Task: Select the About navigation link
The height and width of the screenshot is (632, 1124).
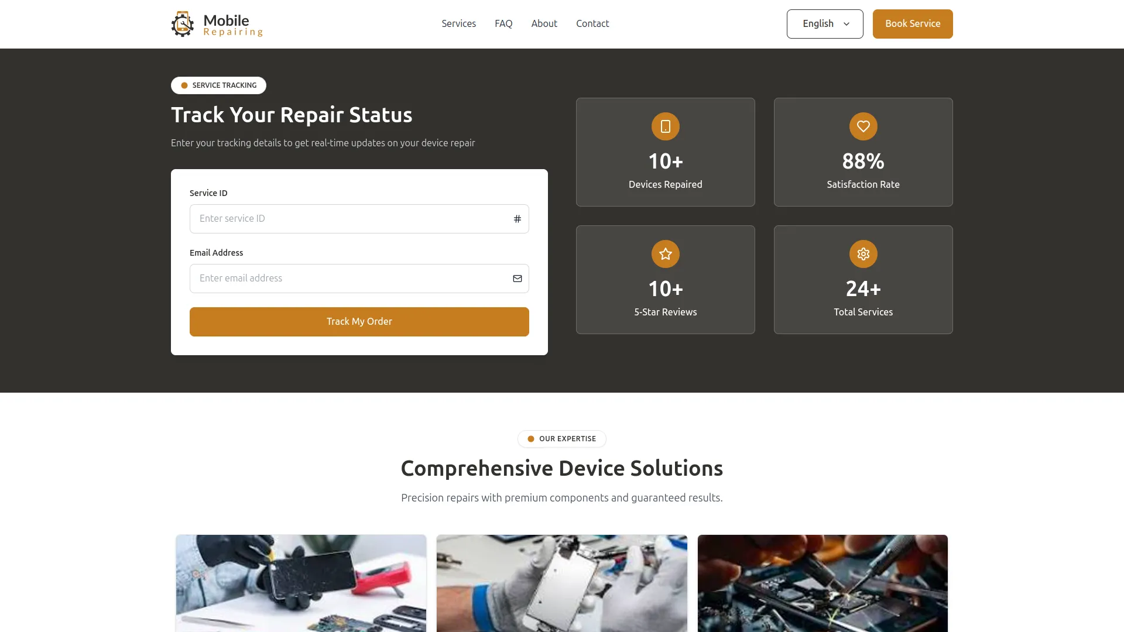Action: (x=544, y=23)
